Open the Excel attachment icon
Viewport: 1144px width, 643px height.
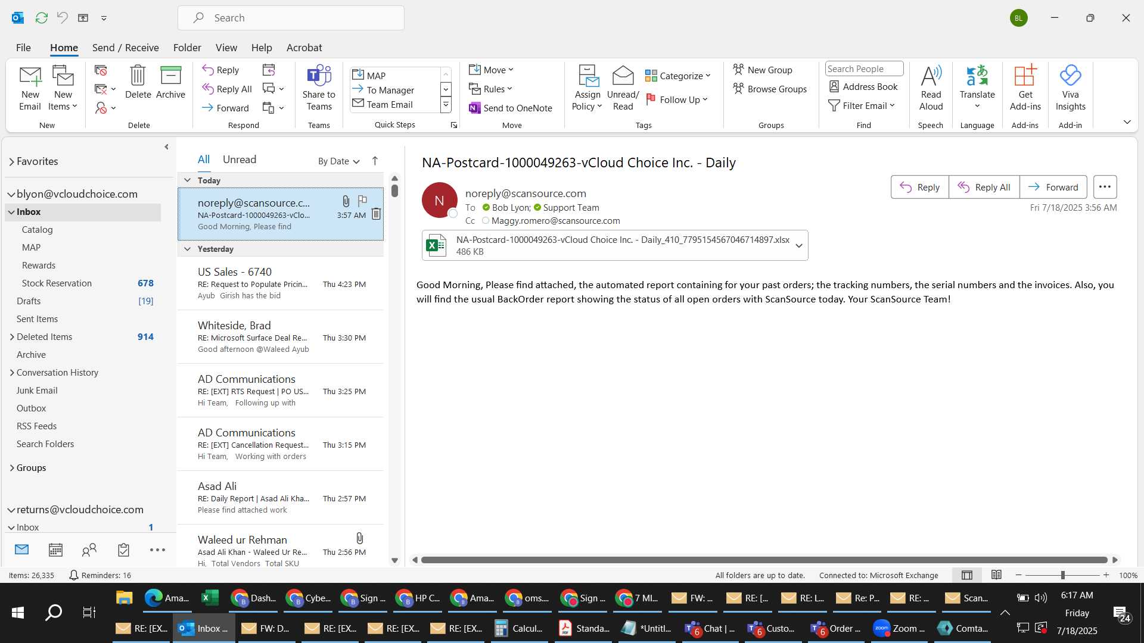[436, 245]
